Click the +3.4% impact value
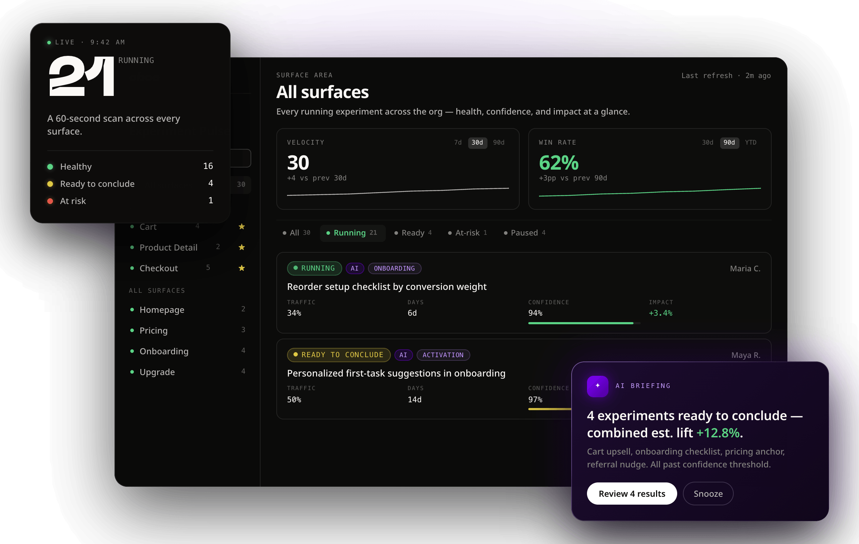 [660, 313]
